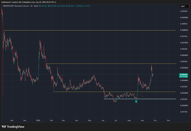Click the Oct label on time axis

(x=155, y=120)
